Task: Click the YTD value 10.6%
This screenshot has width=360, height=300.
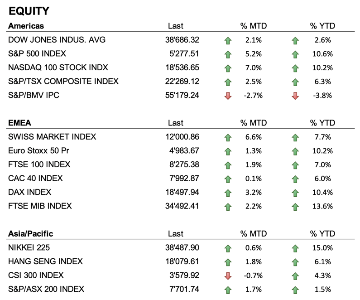Action: pos(322,54)
